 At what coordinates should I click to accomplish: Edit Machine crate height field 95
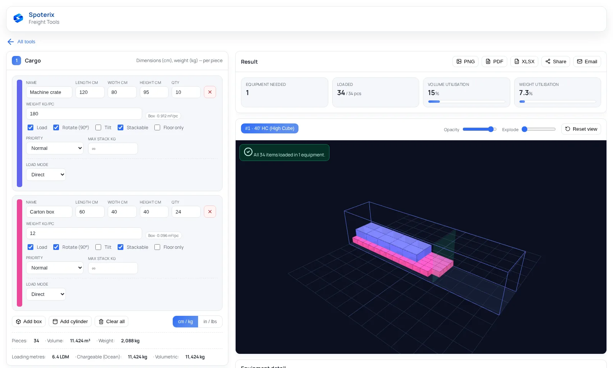154,92
